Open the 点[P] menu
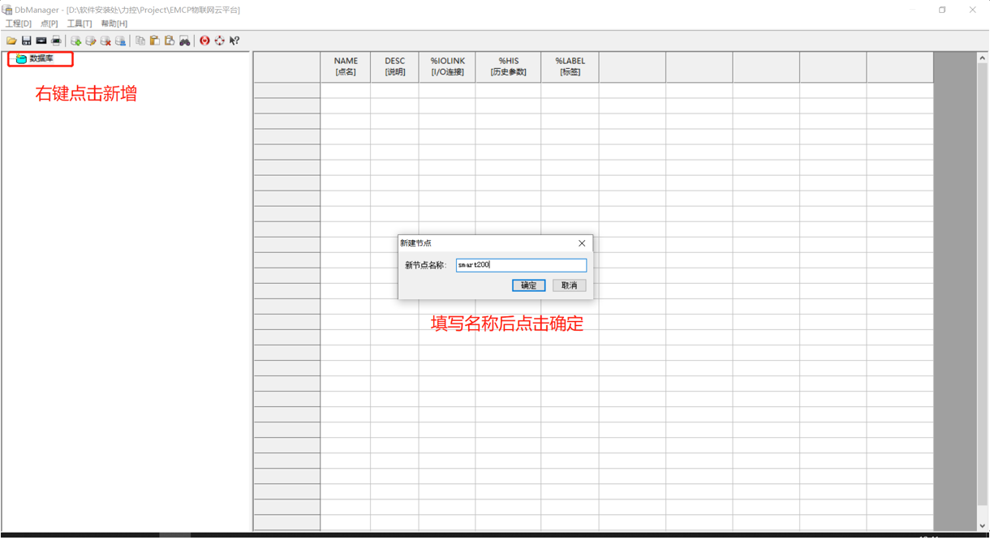 (49, 24)
